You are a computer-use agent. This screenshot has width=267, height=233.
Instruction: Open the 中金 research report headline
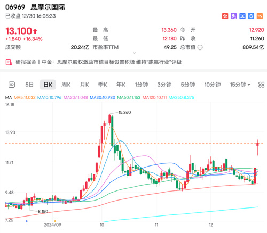coord(112,62)
